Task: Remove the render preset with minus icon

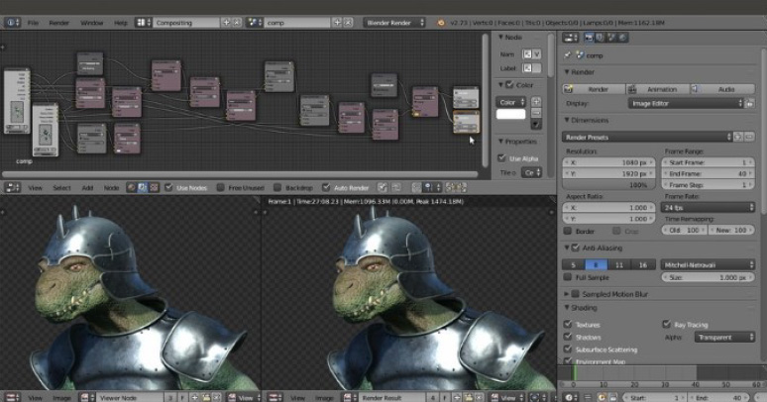Action: (x=749, y=137)
